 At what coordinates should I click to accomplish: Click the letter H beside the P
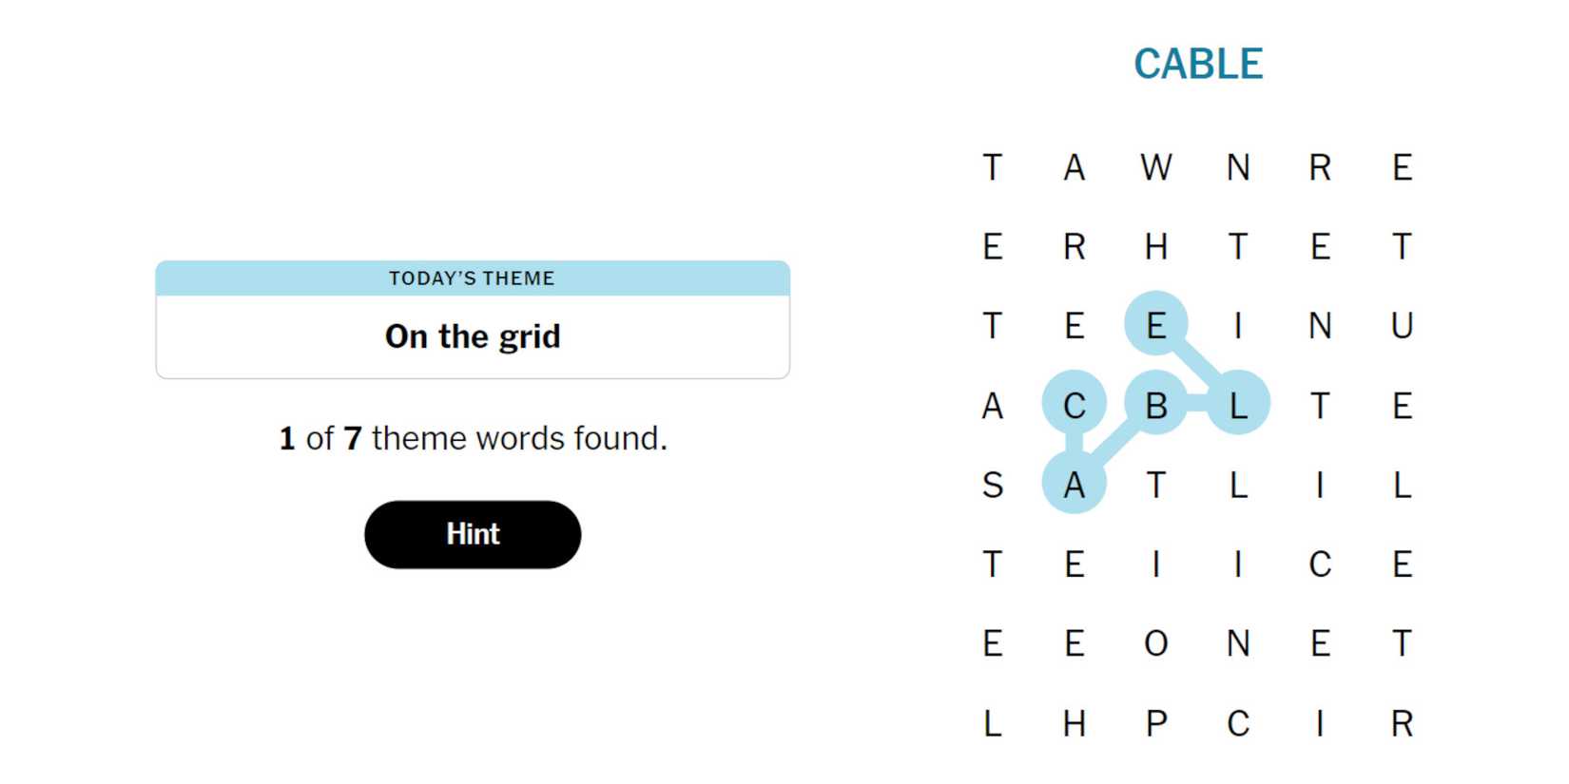pyautogui.click(x=1075, y=724)
